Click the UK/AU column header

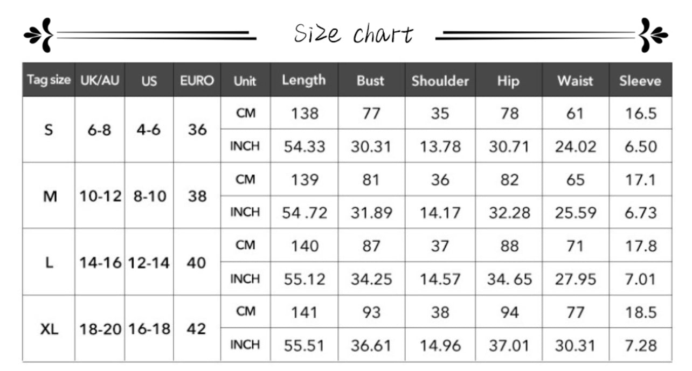[100, 81]
